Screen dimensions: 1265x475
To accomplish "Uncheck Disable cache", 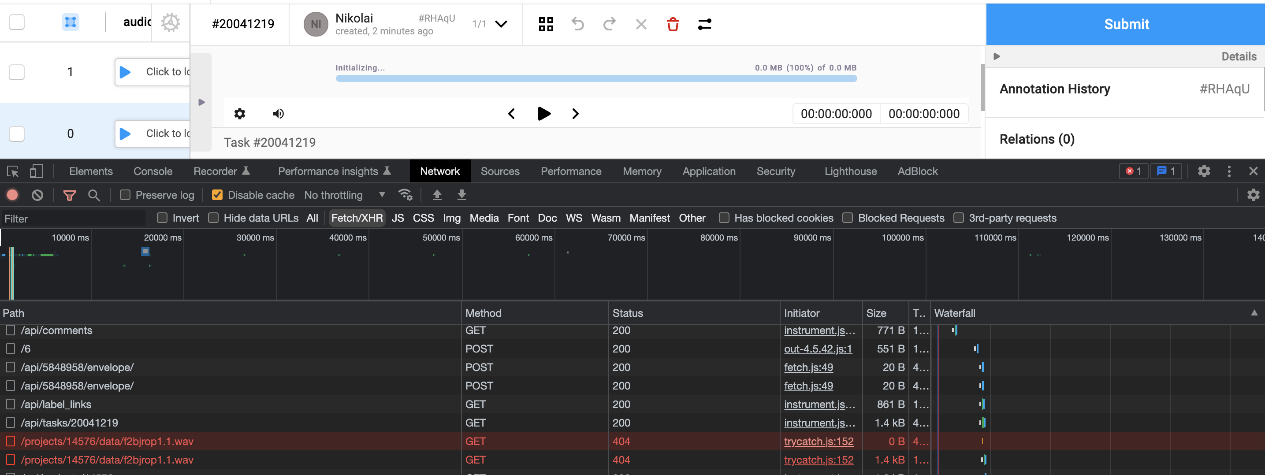I will click(217, 195).
